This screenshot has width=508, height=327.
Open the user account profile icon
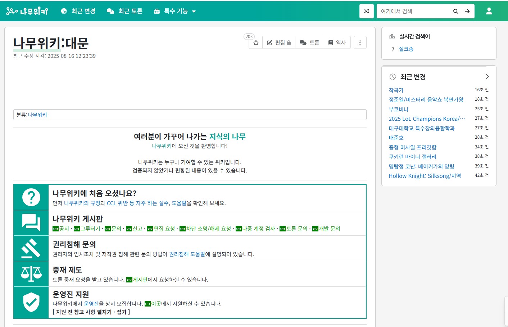point(489,11)
